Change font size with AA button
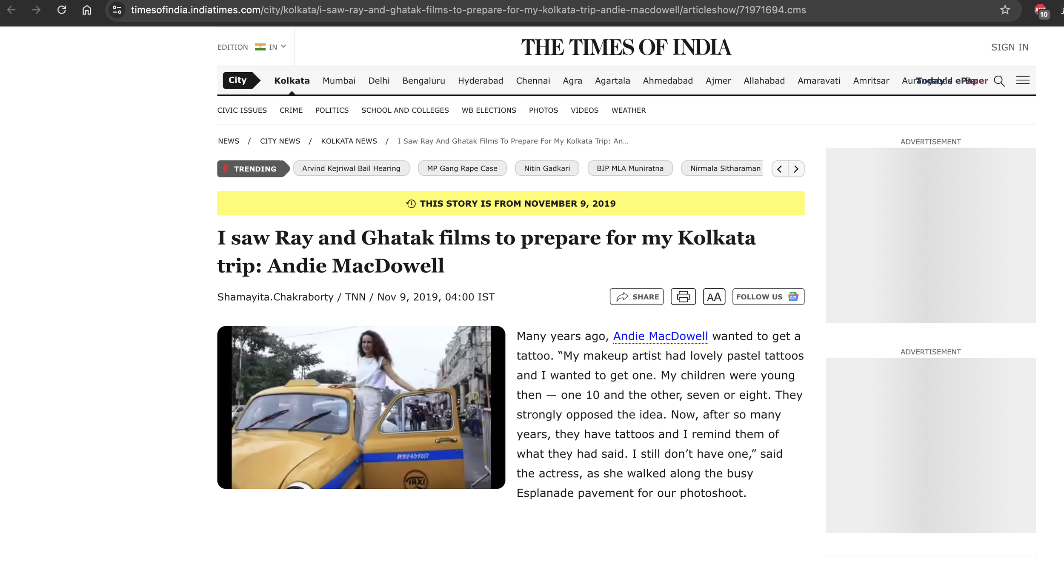This screenshot has height=561, width=1064. [714, 296]
